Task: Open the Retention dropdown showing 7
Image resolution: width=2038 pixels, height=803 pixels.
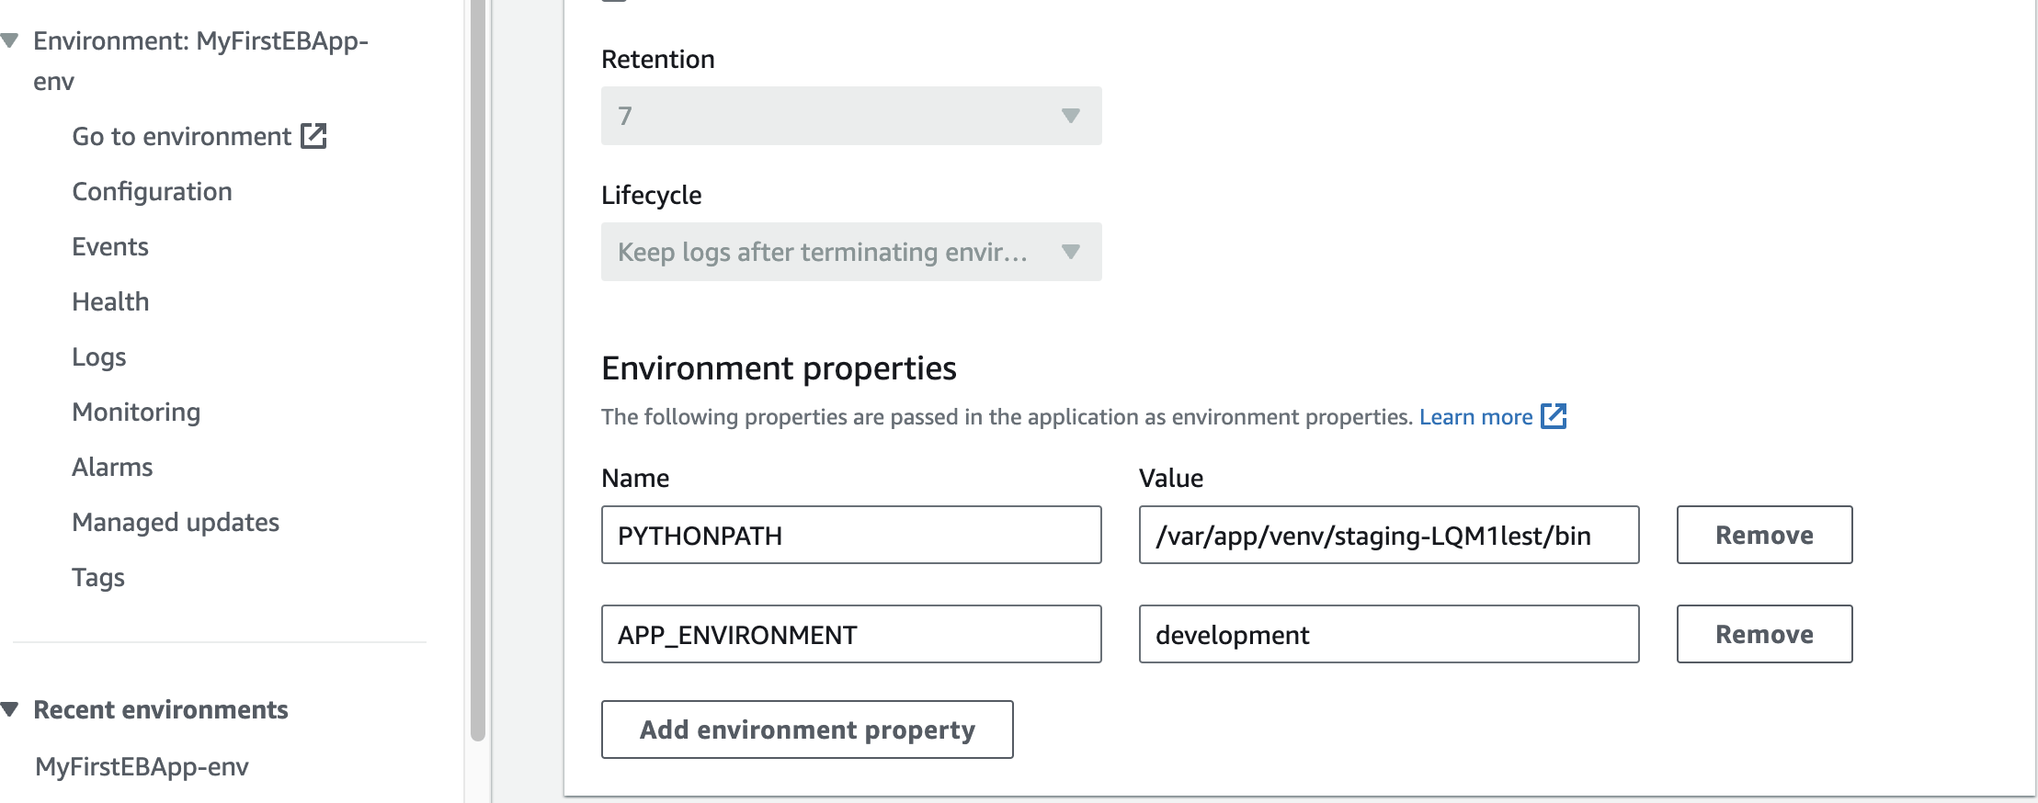Action: (850, 116)
